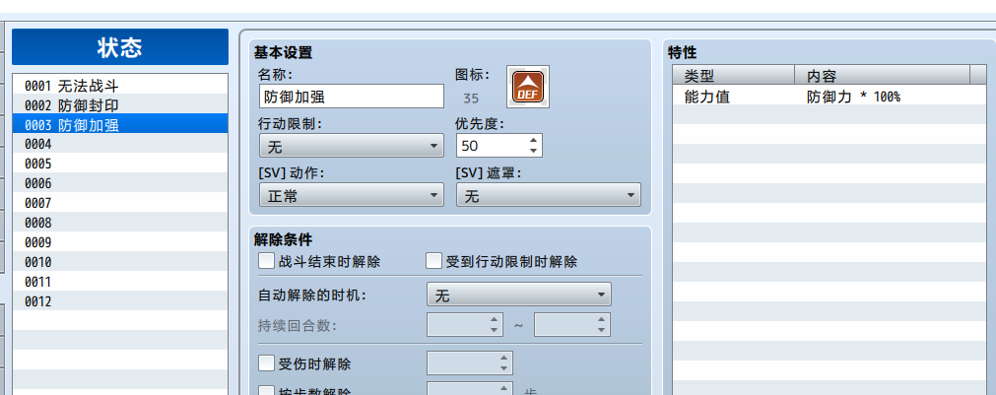This screenshot has width=996, height=395.
Task: Enable 受到行动限制时解除 checkbox
Action: (433, 261)
